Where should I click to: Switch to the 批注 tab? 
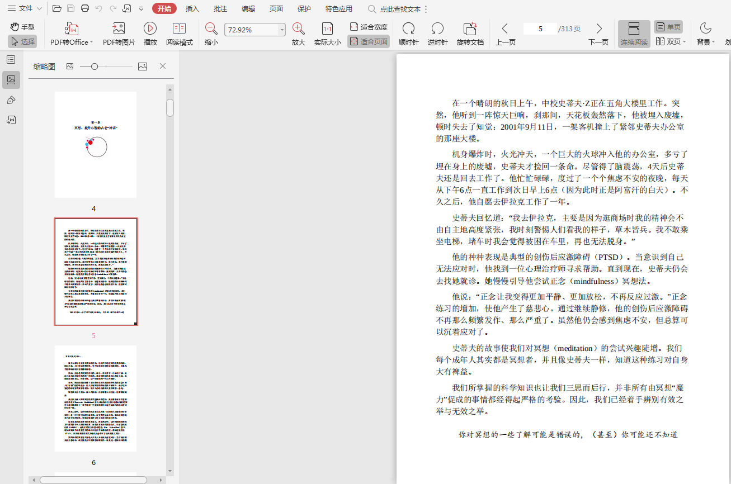pos(220,8)
